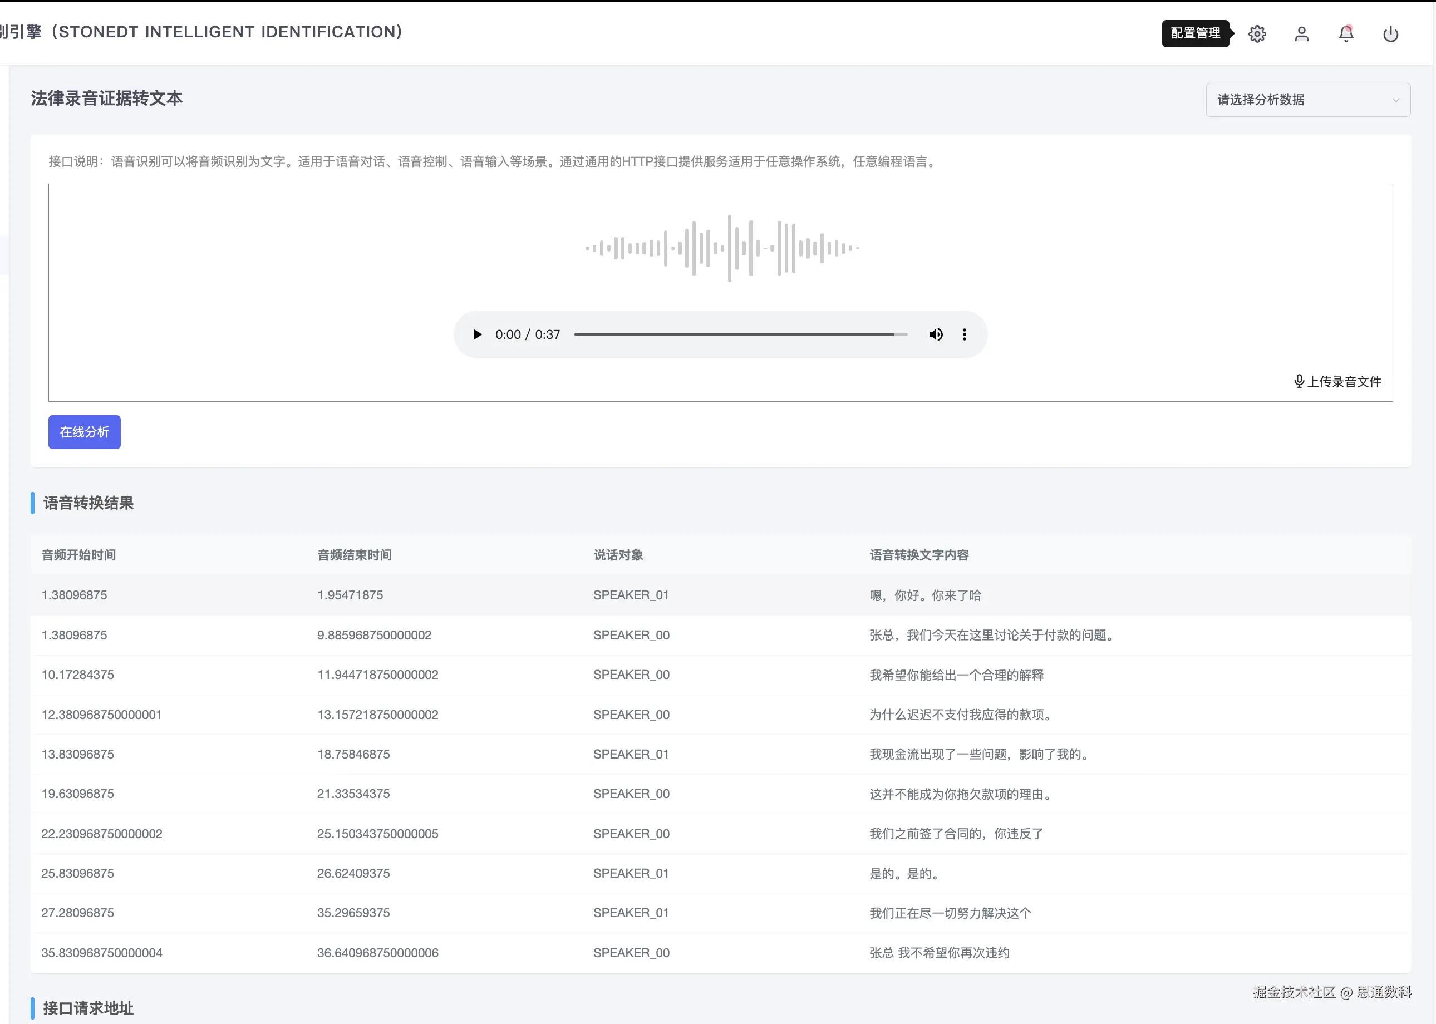The image size is (1436, 1024).
Task: Click the 音频开始时间 column header
Action: (79, 555)
